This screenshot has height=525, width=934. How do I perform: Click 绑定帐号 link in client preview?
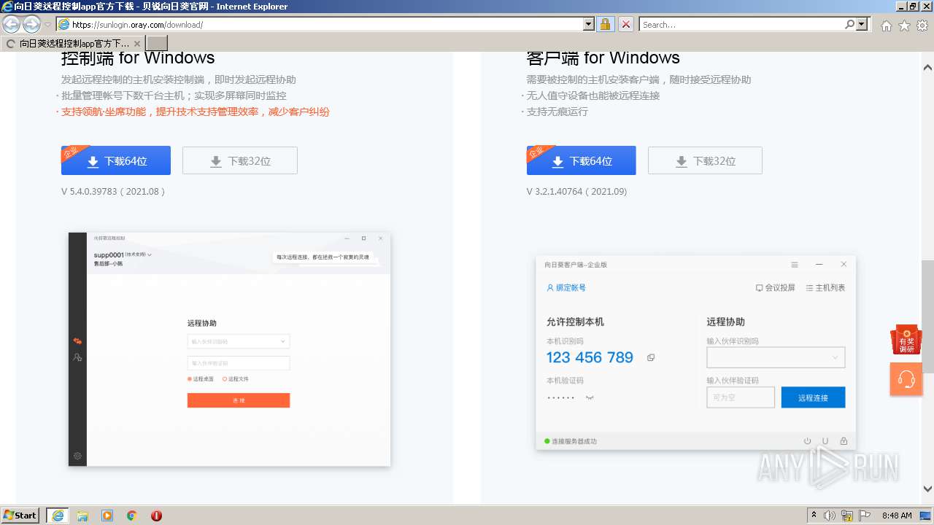point(566,288)
